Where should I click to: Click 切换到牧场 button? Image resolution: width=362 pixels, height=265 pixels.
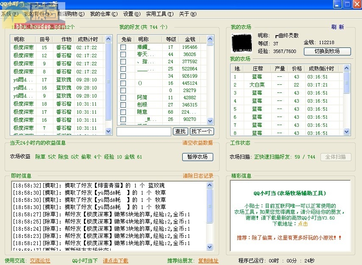pos(327,51)
